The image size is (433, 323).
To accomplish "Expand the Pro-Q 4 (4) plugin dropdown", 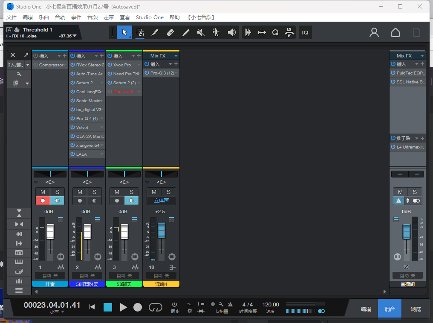I will click(102, 119).
